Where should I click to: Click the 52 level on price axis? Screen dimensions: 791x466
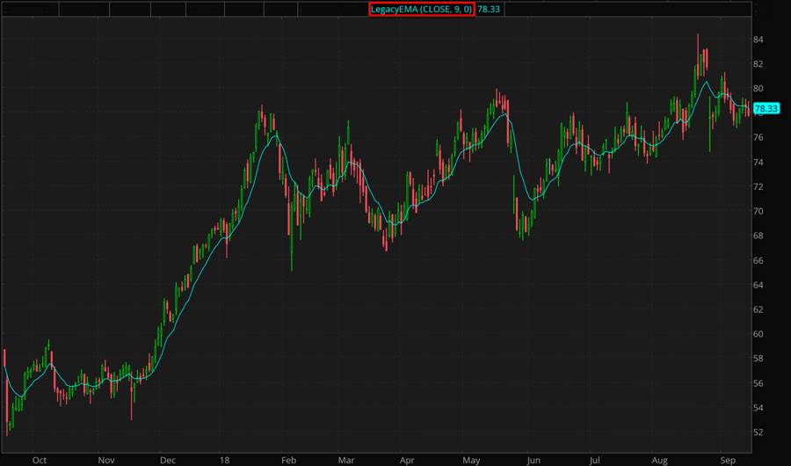pyautogui.click(x=758, y=433)
